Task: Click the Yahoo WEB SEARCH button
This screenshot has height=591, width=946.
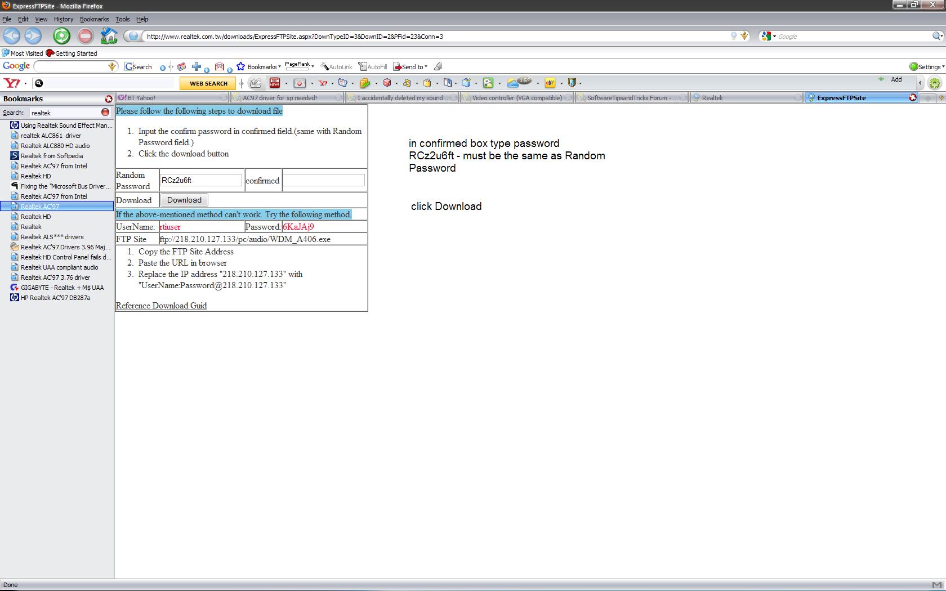Action: click(208, 83)
